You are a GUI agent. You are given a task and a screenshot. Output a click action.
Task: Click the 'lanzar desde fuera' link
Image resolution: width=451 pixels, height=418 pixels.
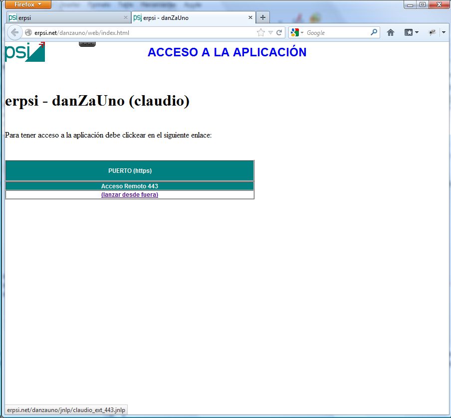coord(130,195)
